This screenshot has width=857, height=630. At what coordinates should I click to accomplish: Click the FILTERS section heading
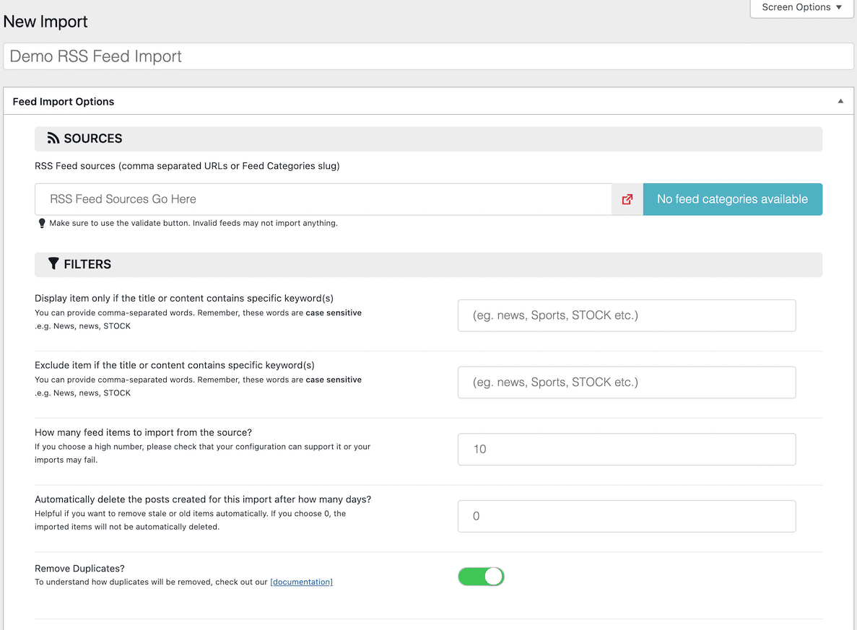[x=87, y=264]
